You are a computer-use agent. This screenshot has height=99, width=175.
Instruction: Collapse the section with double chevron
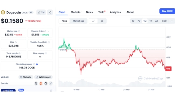[x=51, y=90]
